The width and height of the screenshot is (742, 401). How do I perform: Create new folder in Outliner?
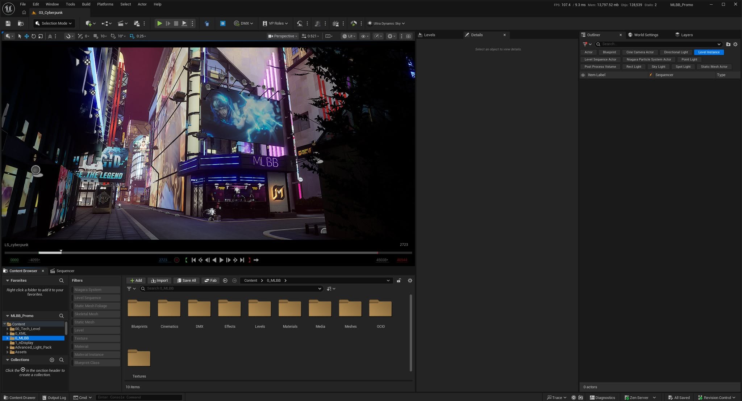[x=728, y=44]
